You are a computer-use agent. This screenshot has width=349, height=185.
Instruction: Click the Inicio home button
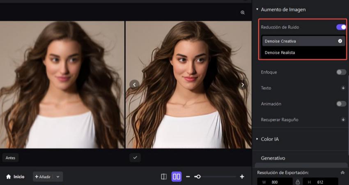pyautogui.click(x=15, y=177)
